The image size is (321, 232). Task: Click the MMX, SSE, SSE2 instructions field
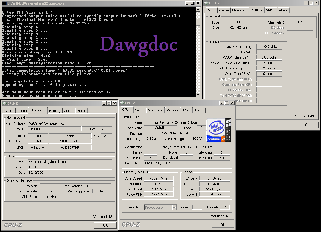[x=187, y=163]
